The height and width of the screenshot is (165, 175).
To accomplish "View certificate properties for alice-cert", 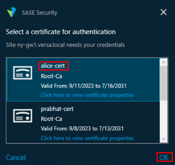I will [87, 95].
